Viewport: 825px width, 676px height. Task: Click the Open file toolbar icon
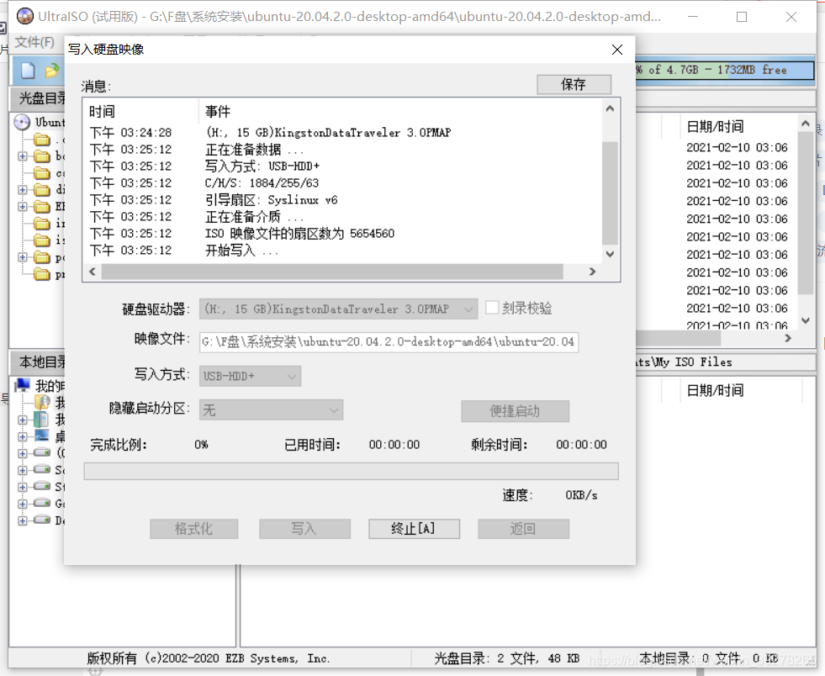click(52, 70)
